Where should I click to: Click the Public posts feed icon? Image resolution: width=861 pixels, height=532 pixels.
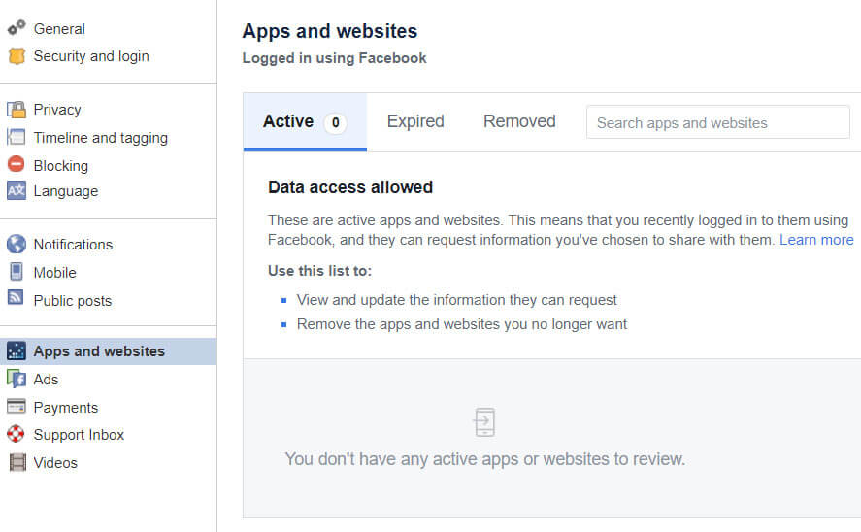(16, 297)
